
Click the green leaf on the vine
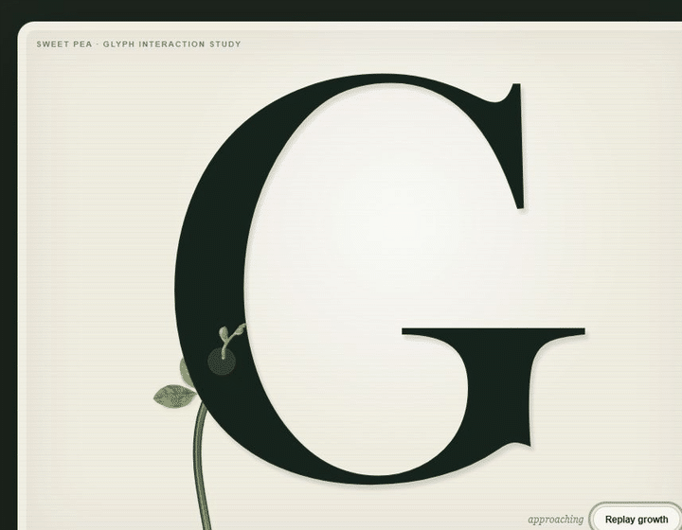click(175, 397)
